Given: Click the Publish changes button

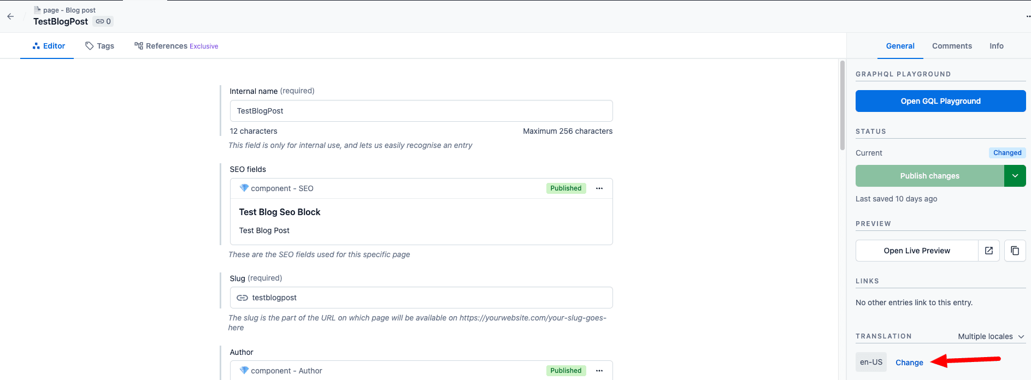Looking at the screenshot, I should point(929,176).
